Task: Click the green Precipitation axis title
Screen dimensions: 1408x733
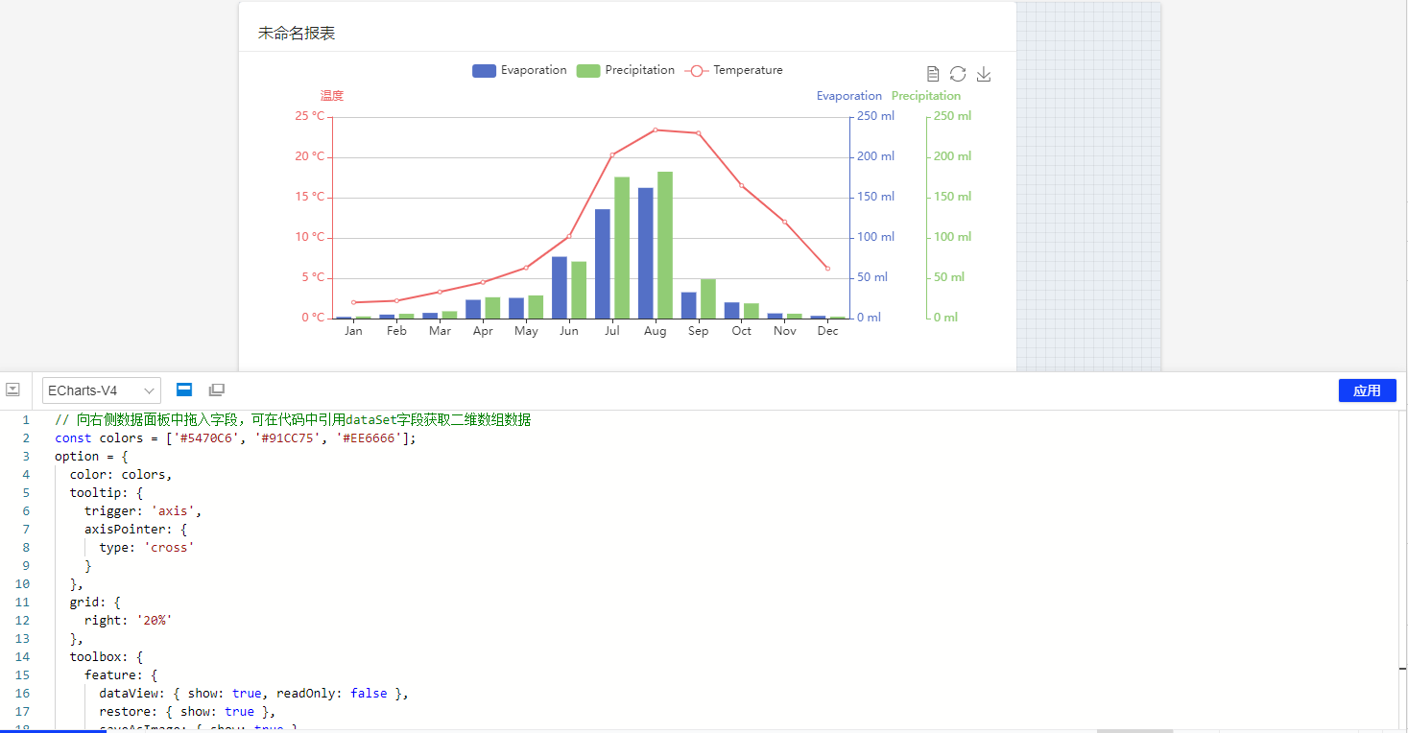Action: [926, 96]
